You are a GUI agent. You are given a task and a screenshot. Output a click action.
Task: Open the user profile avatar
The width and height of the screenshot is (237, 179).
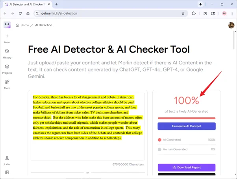231,25
